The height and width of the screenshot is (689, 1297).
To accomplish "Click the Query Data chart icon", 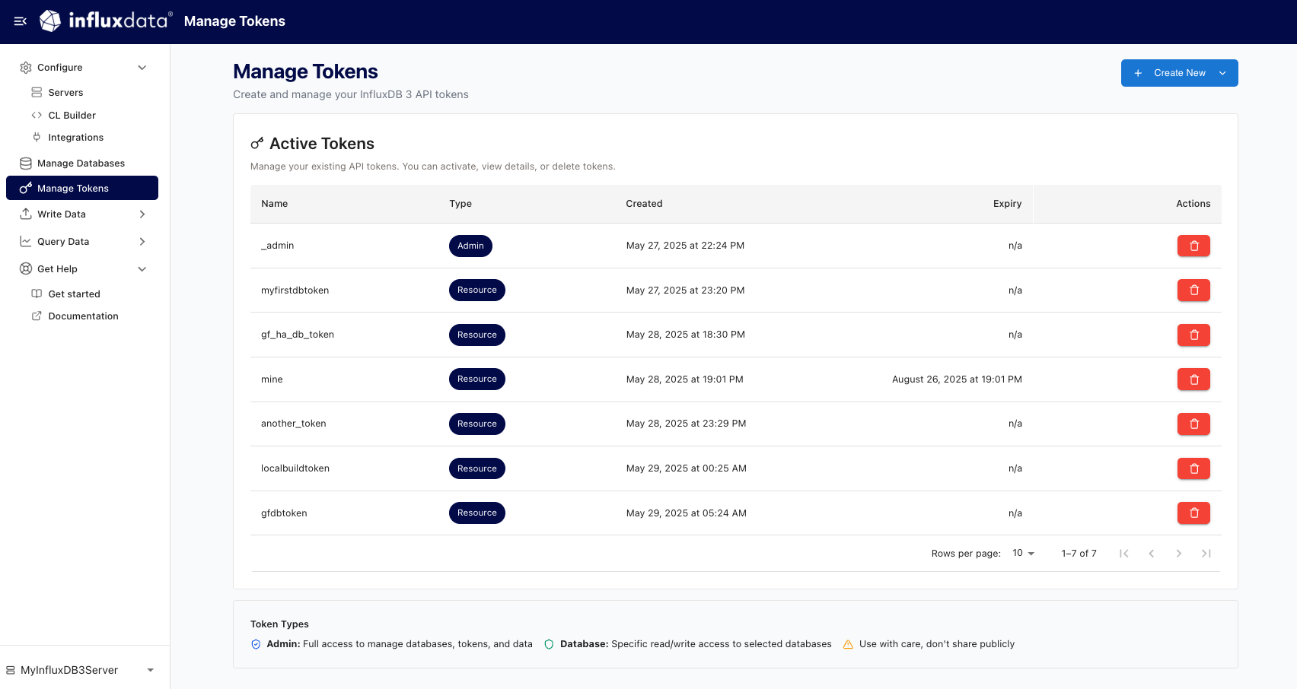I will [26, 242].
